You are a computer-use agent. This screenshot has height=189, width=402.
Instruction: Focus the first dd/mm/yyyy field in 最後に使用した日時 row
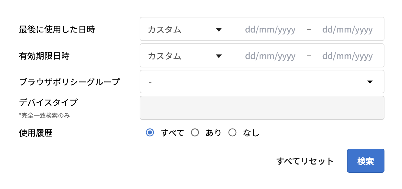[270, 29]
